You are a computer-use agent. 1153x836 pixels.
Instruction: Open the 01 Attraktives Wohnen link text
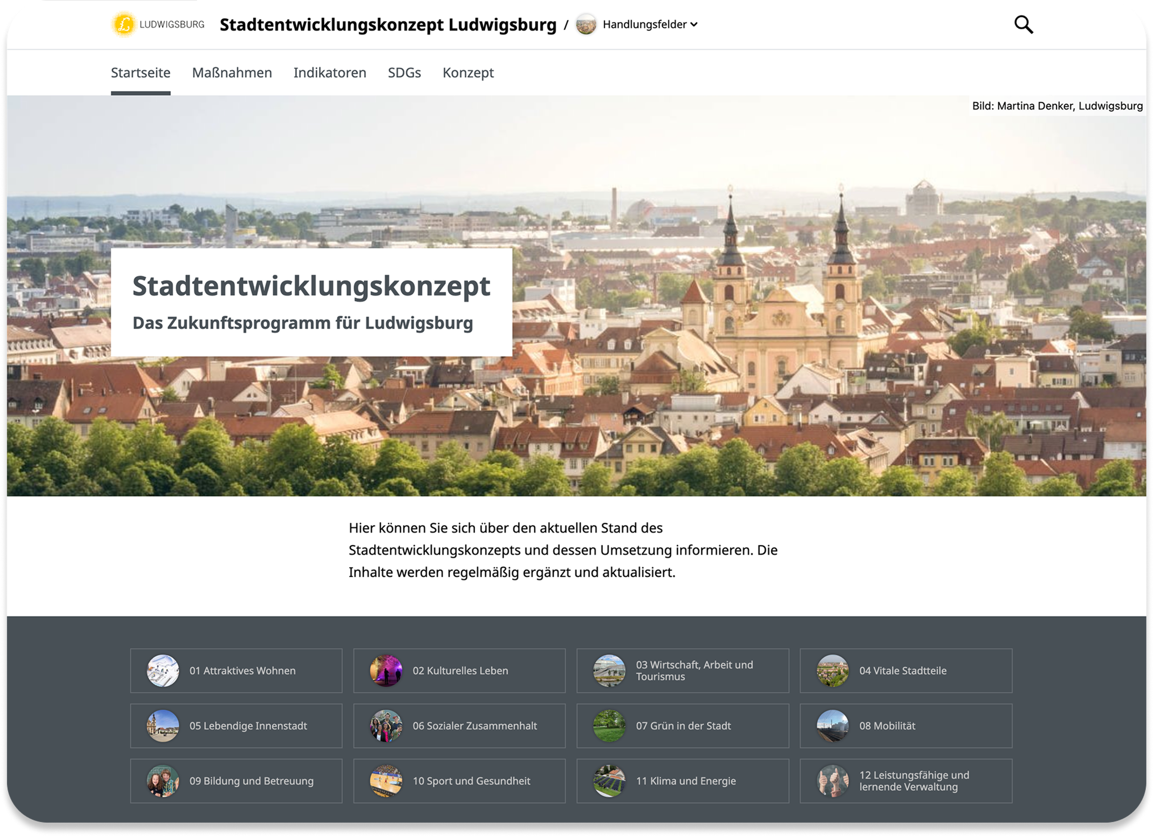click(243, 671)
